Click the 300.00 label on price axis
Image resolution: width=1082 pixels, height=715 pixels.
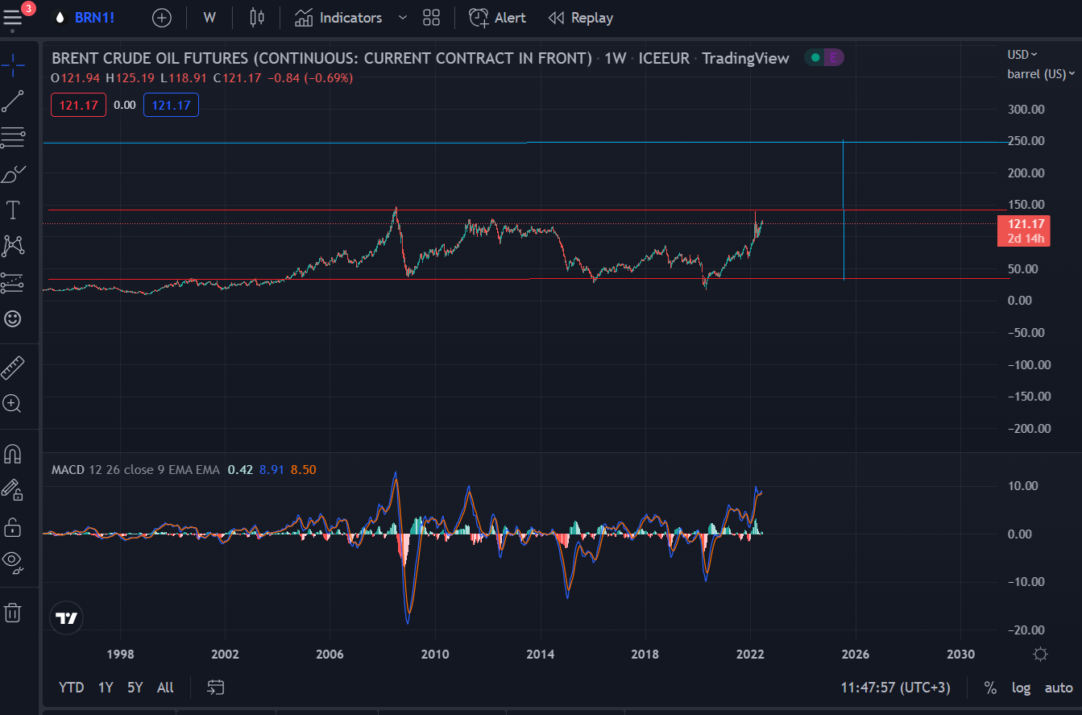click(x=1026, y=109)
